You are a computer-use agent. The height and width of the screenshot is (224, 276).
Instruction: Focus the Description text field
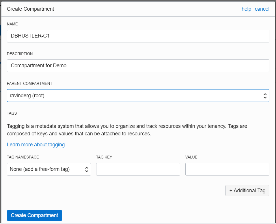(x=138, y=66)
